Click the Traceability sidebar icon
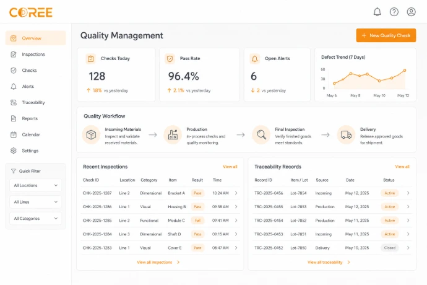The height and width of the screenshot is (285, 427). 14,103
